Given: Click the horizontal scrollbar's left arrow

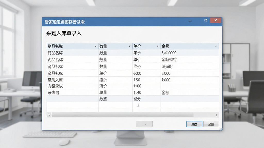Looking at the screenshot, I should (x=49, y=115).
